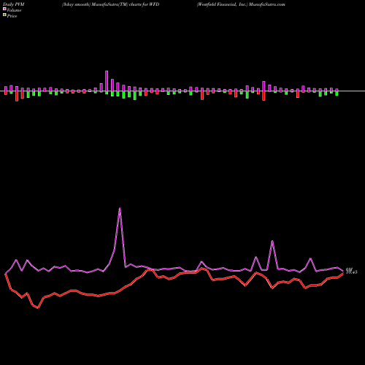This screenshot has width=365, height=365.
Task: Click the green-red Price legend swatch
Action: tap(4, 15)
